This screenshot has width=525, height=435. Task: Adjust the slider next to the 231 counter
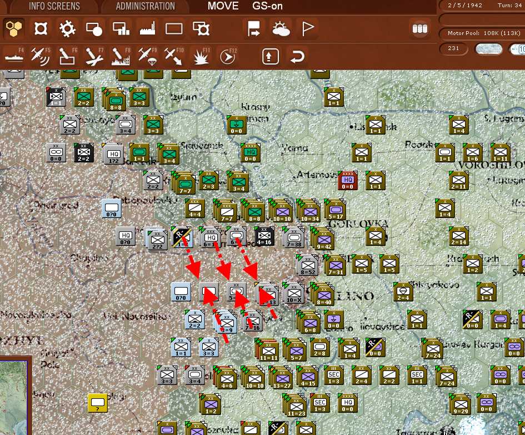488,50
